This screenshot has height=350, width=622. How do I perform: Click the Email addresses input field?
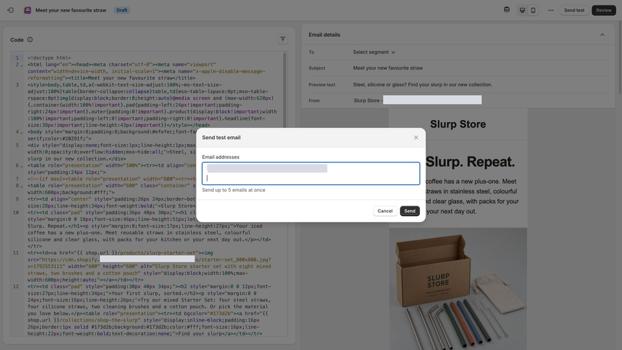[x=310, y=173]
